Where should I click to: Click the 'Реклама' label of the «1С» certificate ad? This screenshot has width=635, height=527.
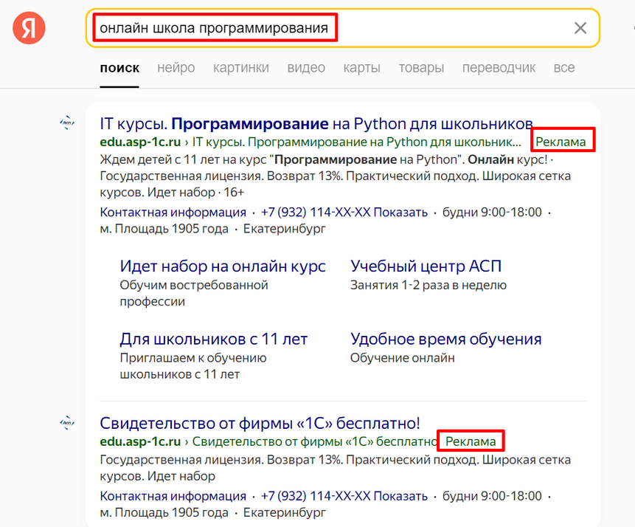tap(471, 441)
